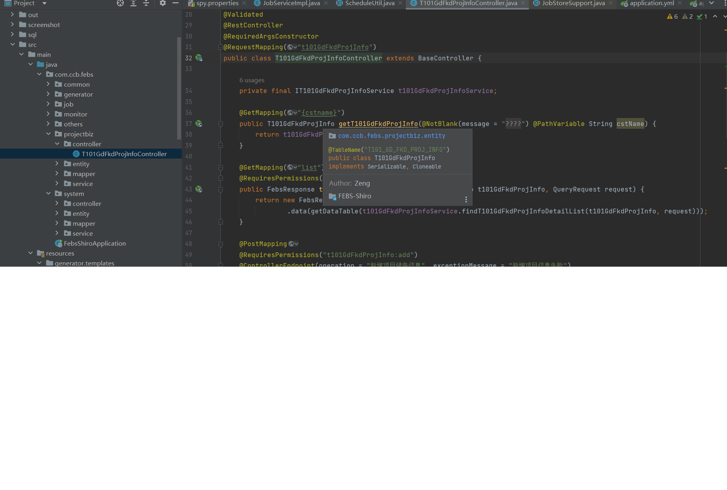Click the Spring bean gutter icon on line 32

[x=199, y=58]
